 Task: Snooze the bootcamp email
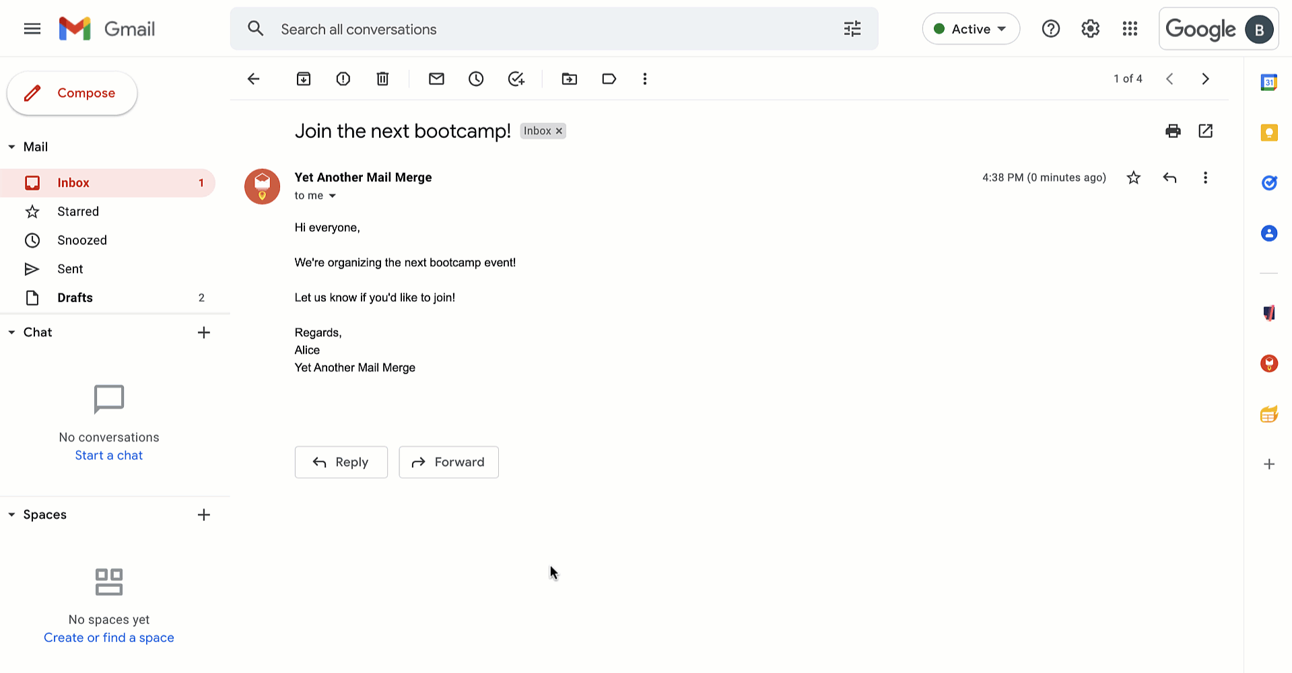tap(476, 79)
